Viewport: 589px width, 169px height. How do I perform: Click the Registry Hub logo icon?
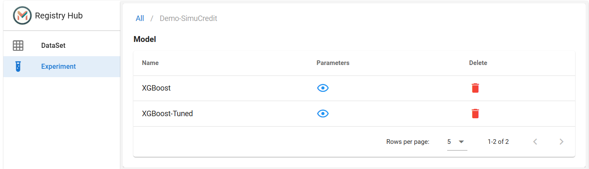coord(22,16)
